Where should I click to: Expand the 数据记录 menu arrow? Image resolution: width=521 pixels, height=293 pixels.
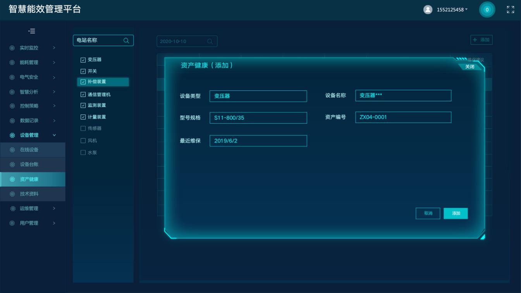tap(54, 121)
